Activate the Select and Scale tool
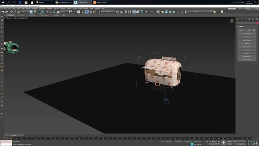The height and width of the screenshot is (146, 259). point(55,12)
